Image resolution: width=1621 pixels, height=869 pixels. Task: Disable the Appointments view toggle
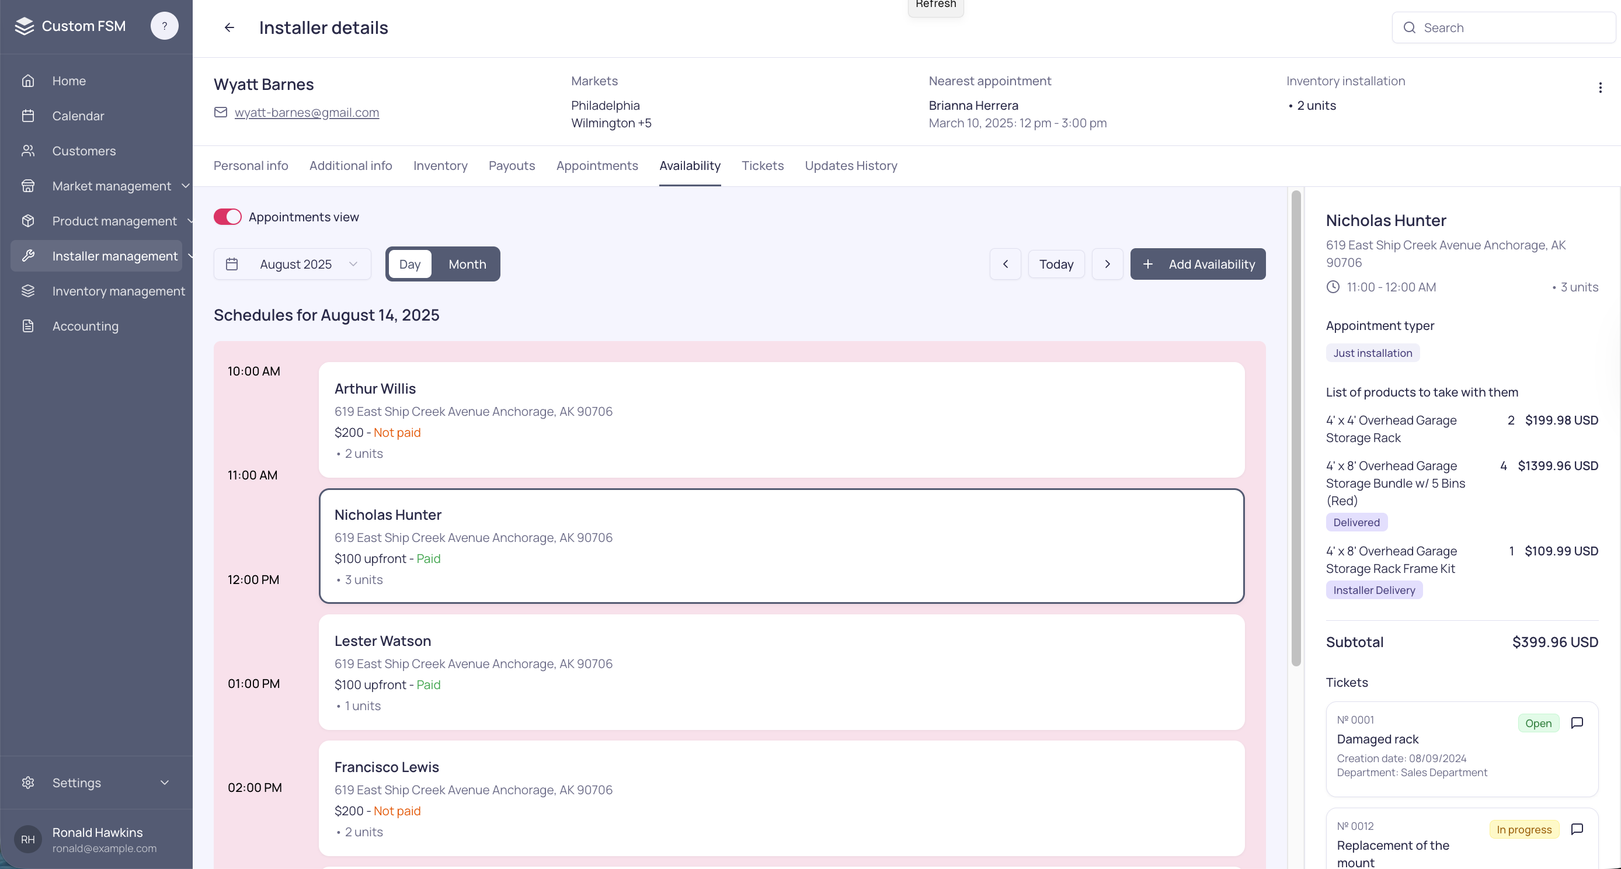(228, 216)
